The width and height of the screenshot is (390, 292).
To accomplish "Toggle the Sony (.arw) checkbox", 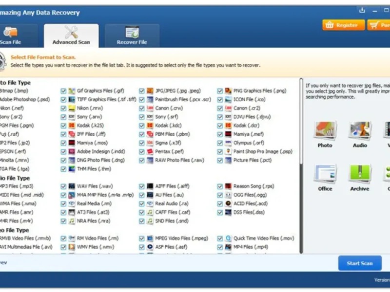I will point(63,117).
